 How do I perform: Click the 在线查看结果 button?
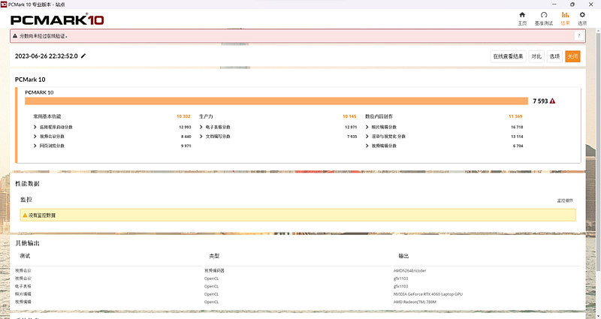[508, 56]
